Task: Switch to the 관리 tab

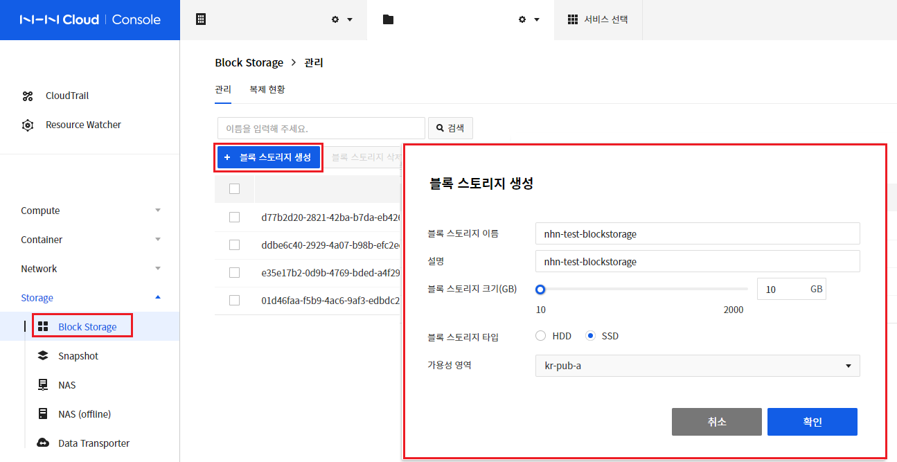Action: (223, 89)
